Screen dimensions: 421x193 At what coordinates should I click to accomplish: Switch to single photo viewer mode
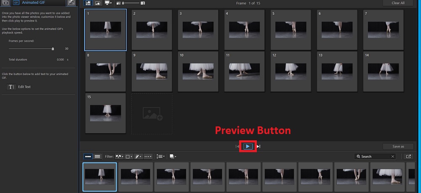pos(98,3)
